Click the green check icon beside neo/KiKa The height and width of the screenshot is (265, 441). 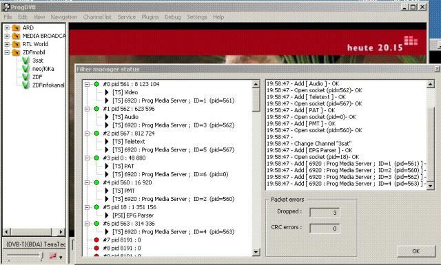tap(25, 69)
